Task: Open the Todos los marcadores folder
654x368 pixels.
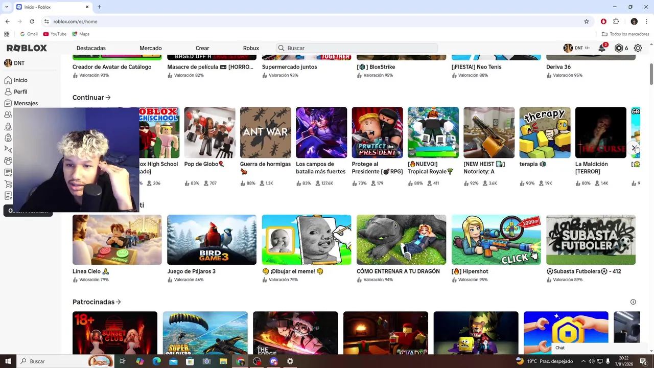Action: (x=625, y=34)
